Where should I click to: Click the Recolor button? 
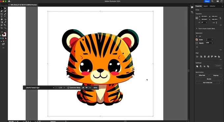(x=209, y=79)
